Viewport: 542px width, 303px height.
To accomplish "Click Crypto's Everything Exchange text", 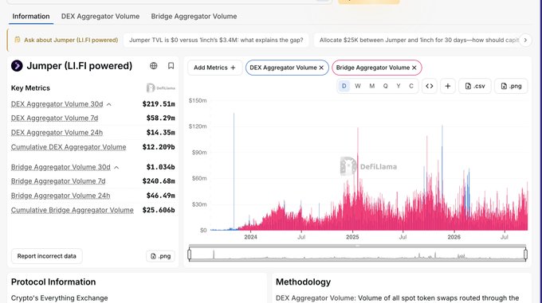I will [x=60, y=297].
